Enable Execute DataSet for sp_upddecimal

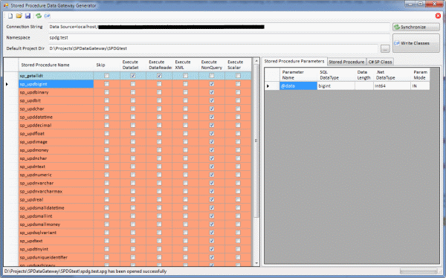(x=133, y=125)
